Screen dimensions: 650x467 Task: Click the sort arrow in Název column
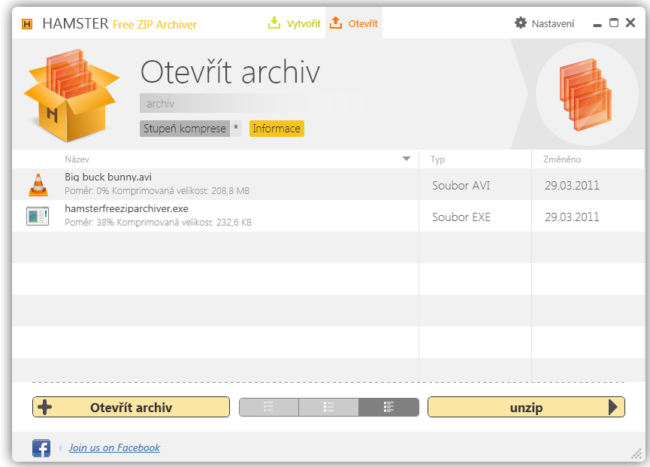coord(407,159)
